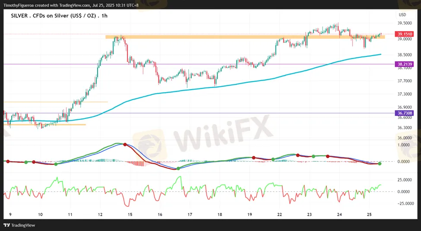Click the 37.3000 price axis label

pos(405,94)
